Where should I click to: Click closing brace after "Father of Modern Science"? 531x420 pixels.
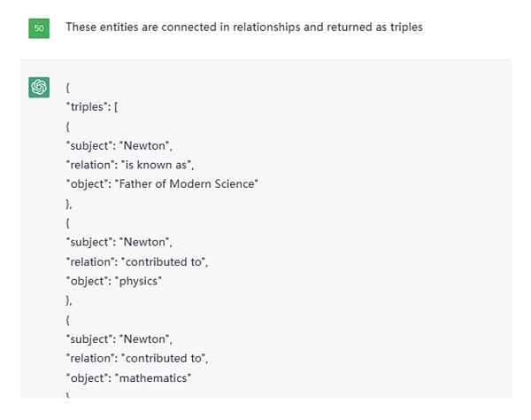(x=69, y=204)
